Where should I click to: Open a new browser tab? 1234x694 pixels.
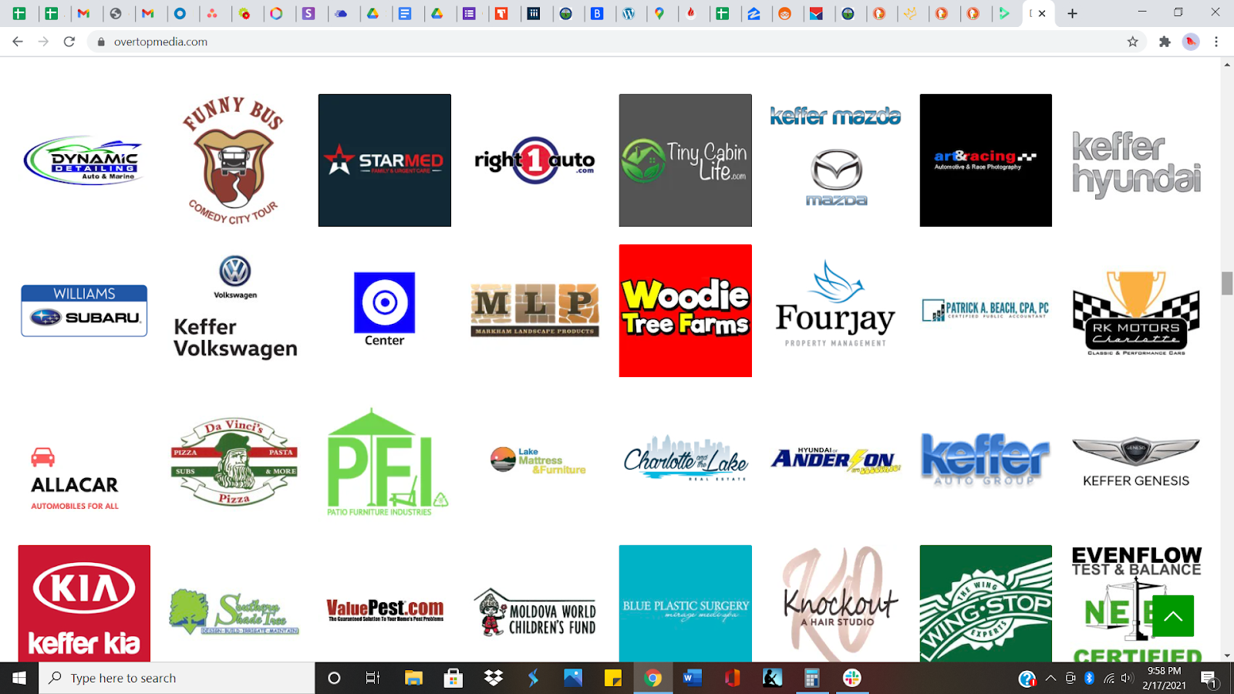1072,13
